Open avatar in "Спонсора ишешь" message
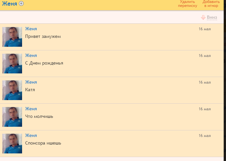226x161 pixels. [x=12, y=144]
